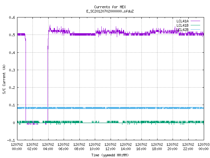Click the green legend line sample for LCL41B
Screen dimensions: 210x158
click(195, 25)
